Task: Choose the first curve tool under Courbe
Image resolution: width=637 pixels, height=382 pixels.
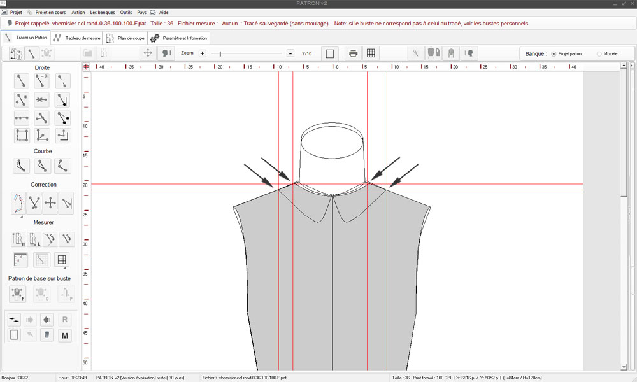Action: (x=22, y=166)
